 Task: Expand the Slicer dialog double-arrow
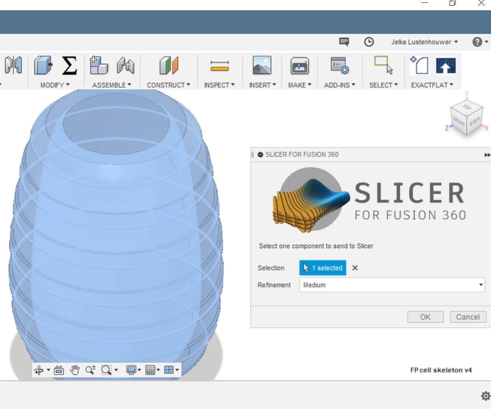(x=487, y=155)
